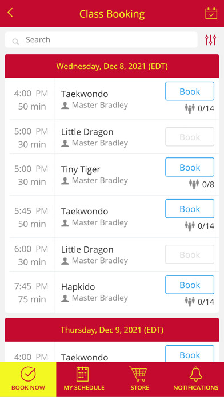Select the Book Now tab
224x397 pixels.
28,379
